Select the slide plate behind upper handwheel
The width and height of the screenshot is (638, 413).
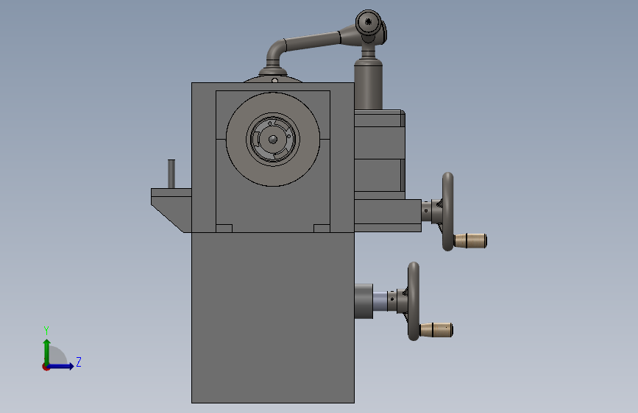point(388,215)
